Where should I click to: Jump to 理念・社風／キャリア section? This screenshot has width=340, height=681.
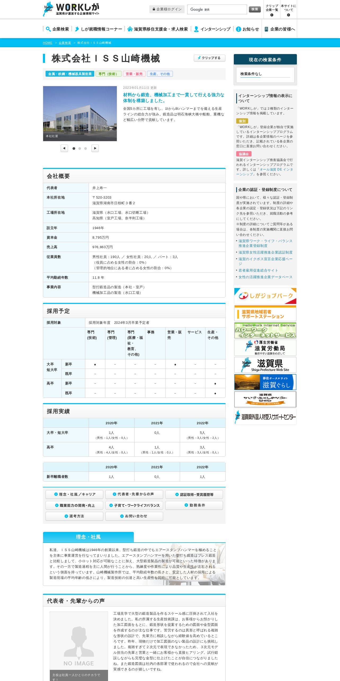click(x=74, y=494)
